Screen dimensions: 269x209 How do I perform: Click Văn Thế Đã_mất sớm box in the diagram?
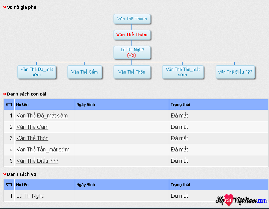pyautogui.click(x=37, y=72)
